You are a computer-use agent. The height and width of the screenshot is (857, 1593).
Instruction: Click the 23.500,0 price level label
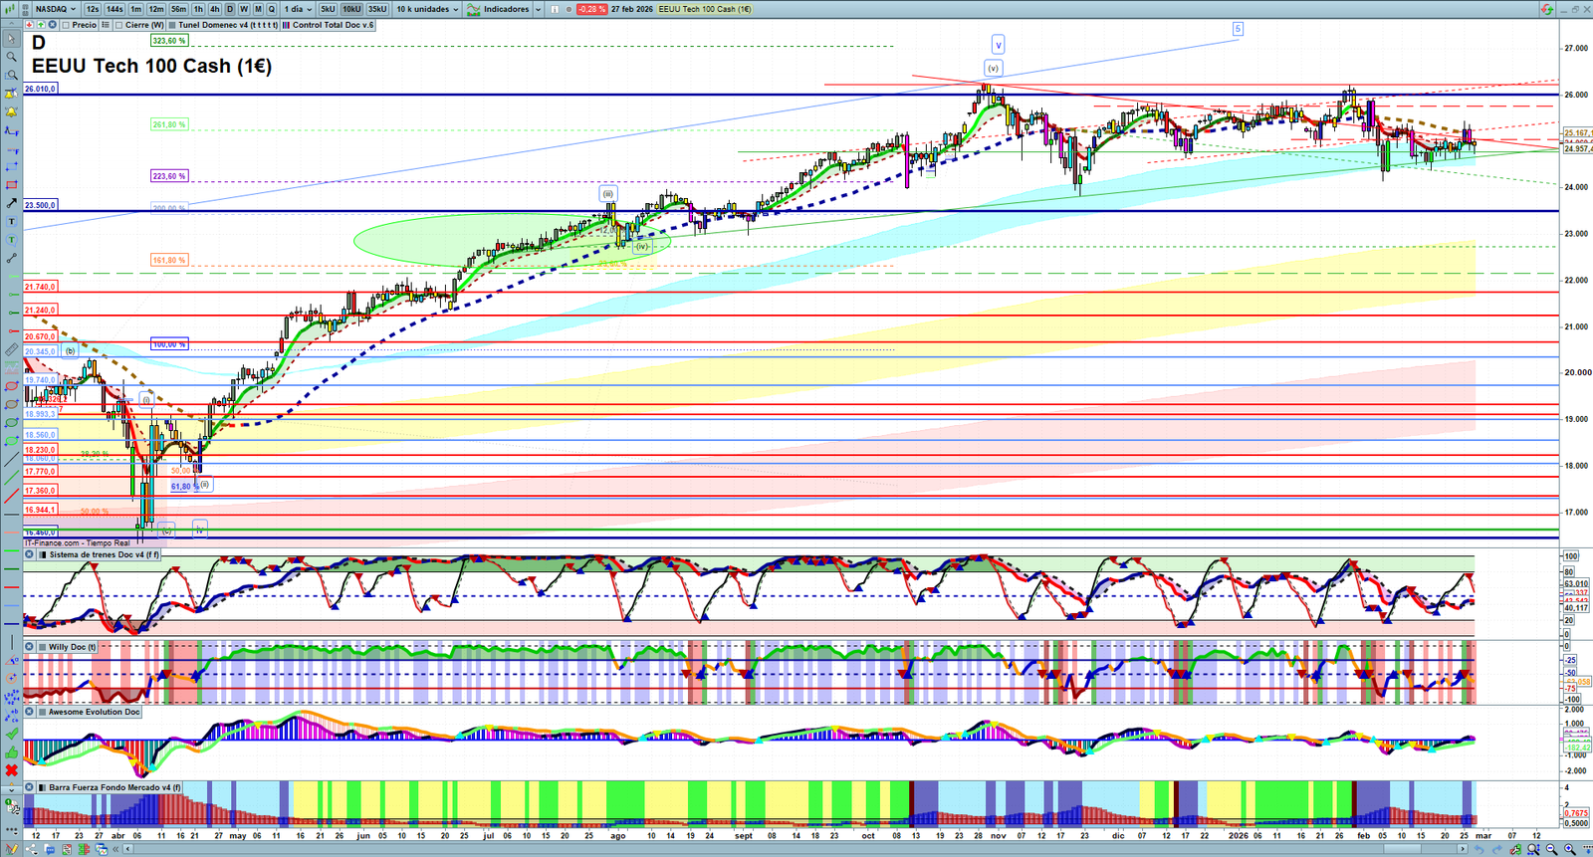(40, 205)
